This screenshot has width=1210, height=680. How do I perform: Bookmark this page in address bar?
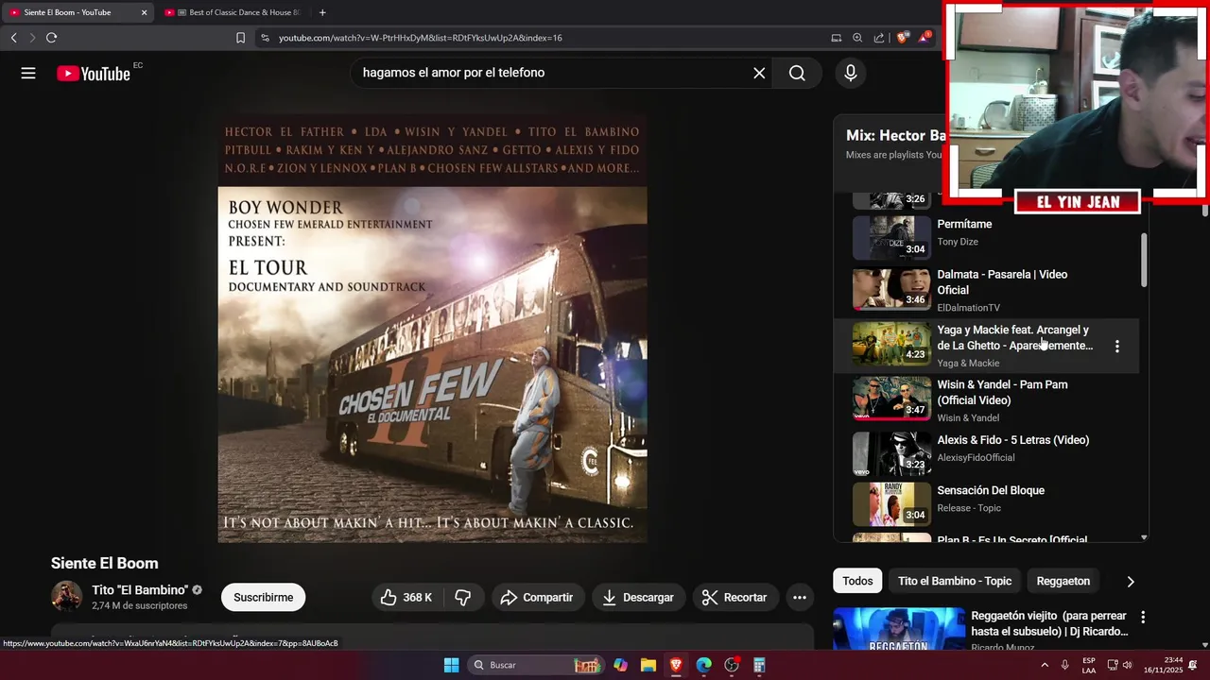click(240, 38)
